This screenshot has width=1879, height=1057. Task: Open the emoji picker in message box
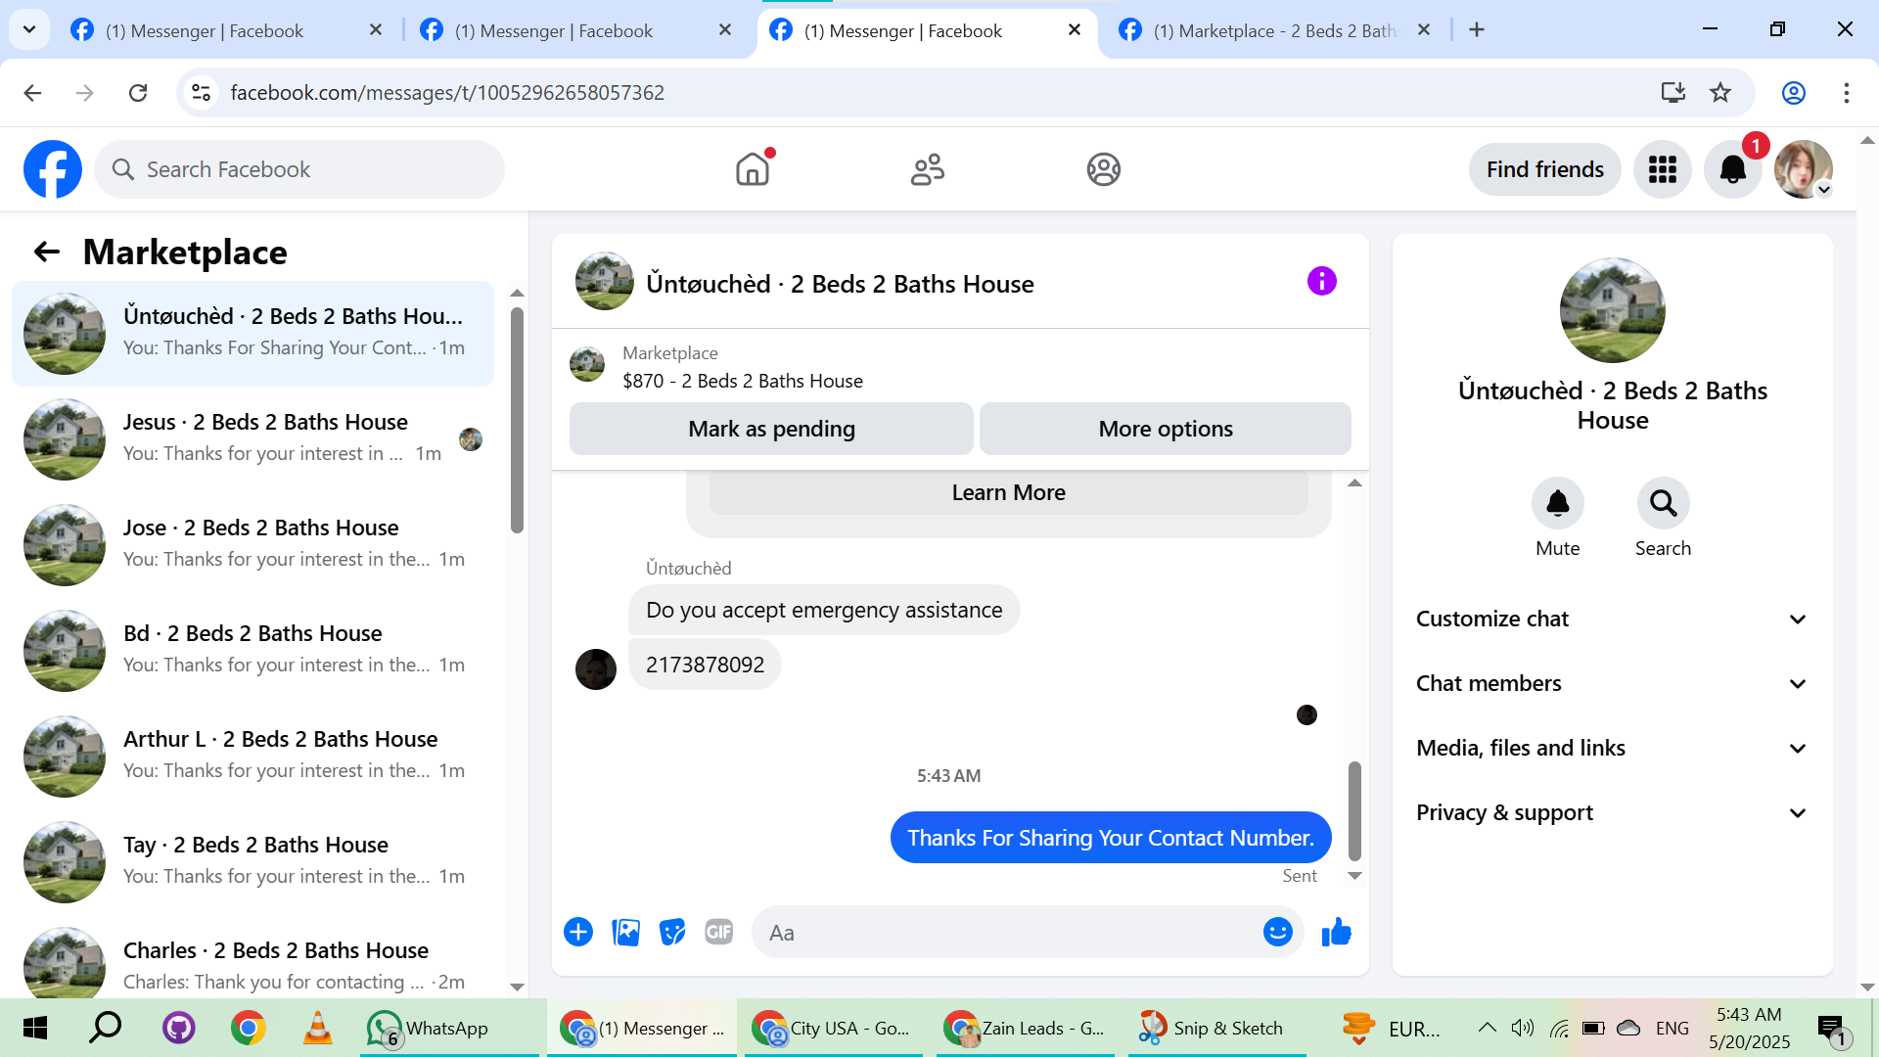tap(1278, 932)
